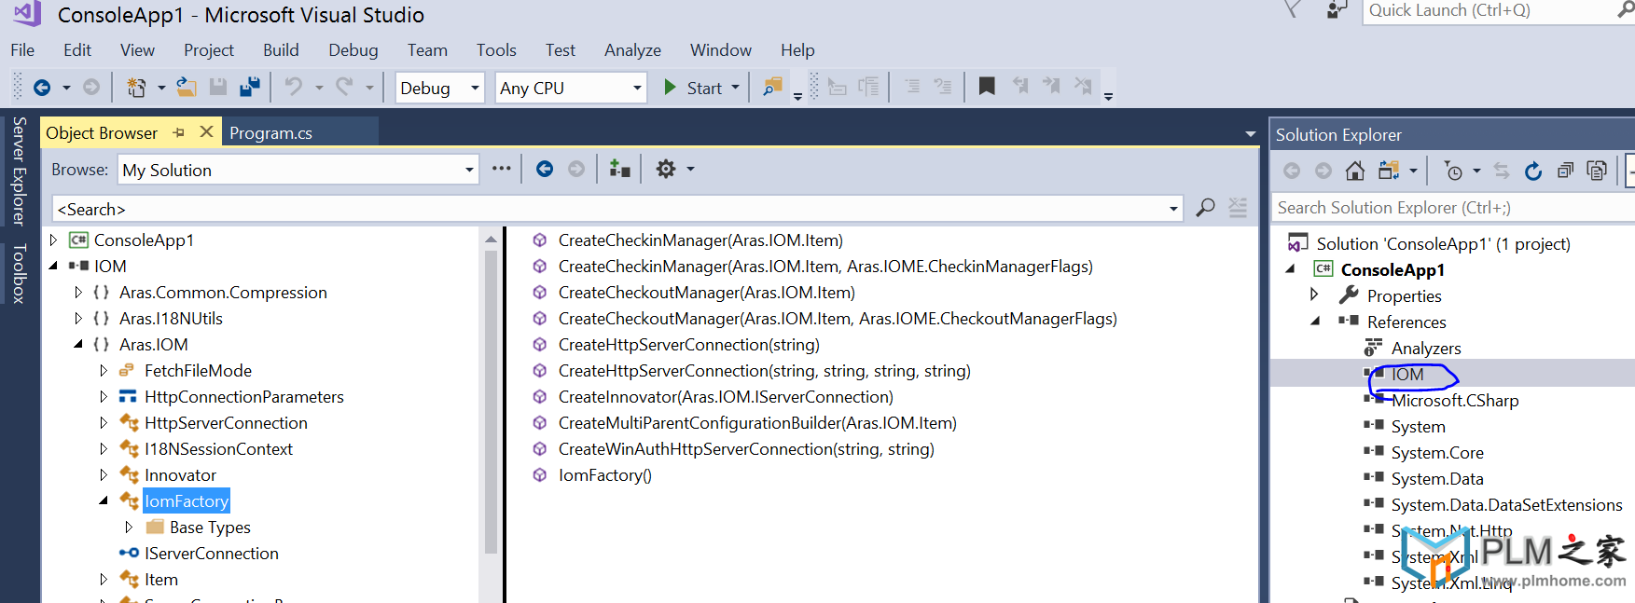Collapse the IOM assembly node in Object Browser
The height and width of the screenshot is (603, 1635).
(53, 267)
